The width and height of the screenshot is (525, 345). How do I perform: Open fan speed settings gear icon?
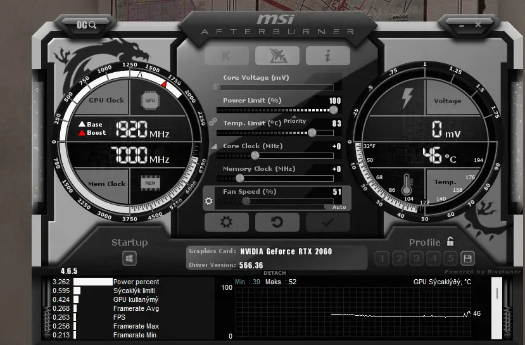point(208,201)
